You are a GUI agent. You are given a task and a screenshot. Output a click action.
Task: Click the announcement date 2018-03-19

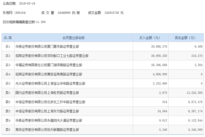point(27,3)
